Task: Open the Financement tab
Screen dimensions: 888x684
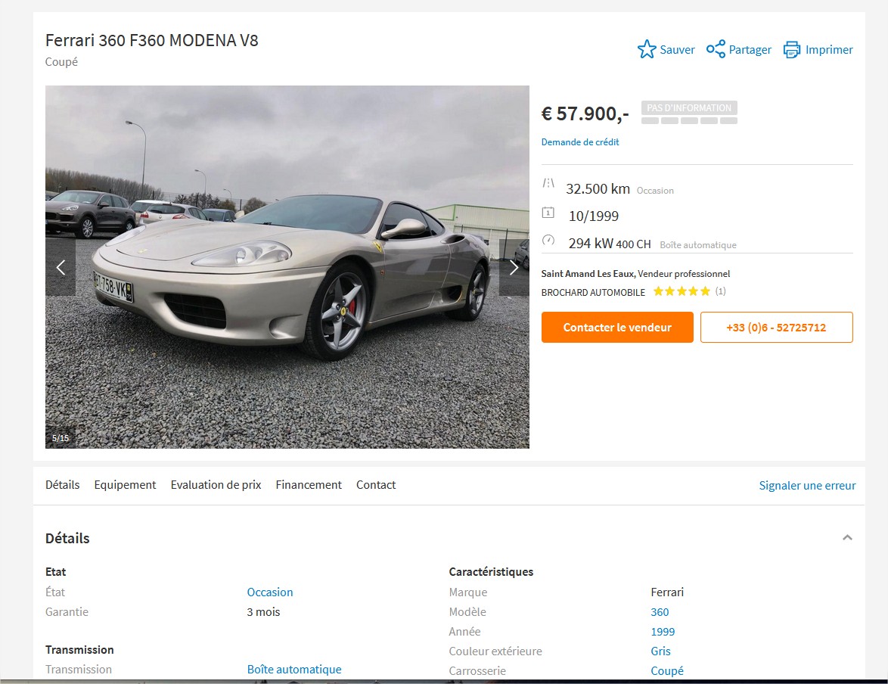Action: (x=309, y=485)
